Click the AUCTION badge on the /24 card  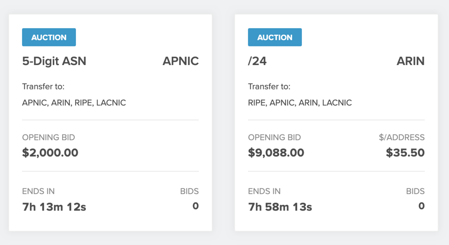click(x=275, y=37)
